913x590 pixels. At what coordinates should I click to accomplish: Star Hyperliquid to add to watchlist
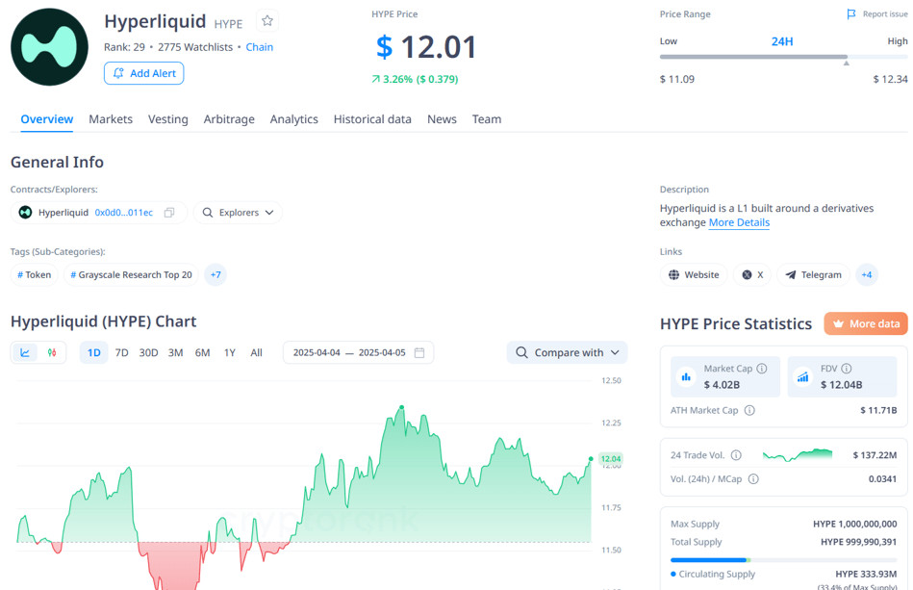tap(267, 21)
